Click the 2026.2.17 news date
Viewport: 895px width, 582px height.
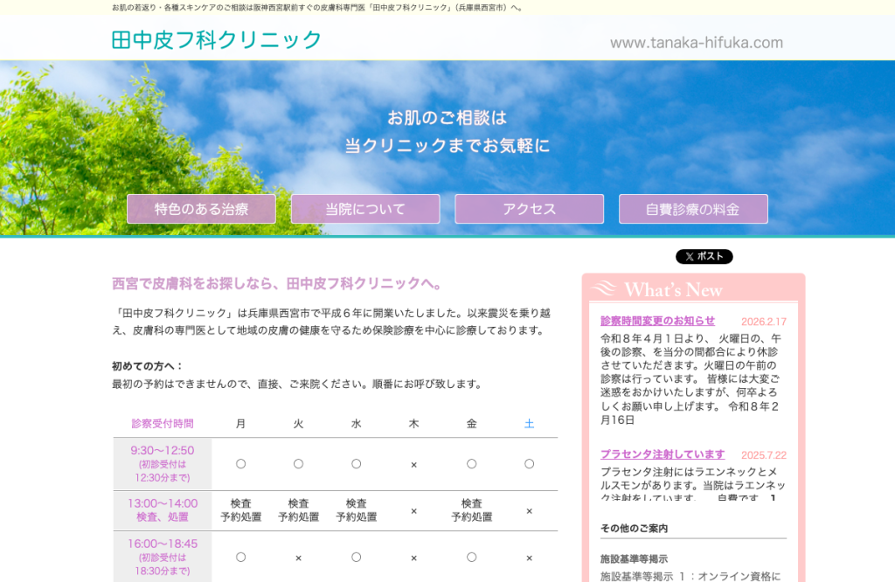click(x=764, y=322)
